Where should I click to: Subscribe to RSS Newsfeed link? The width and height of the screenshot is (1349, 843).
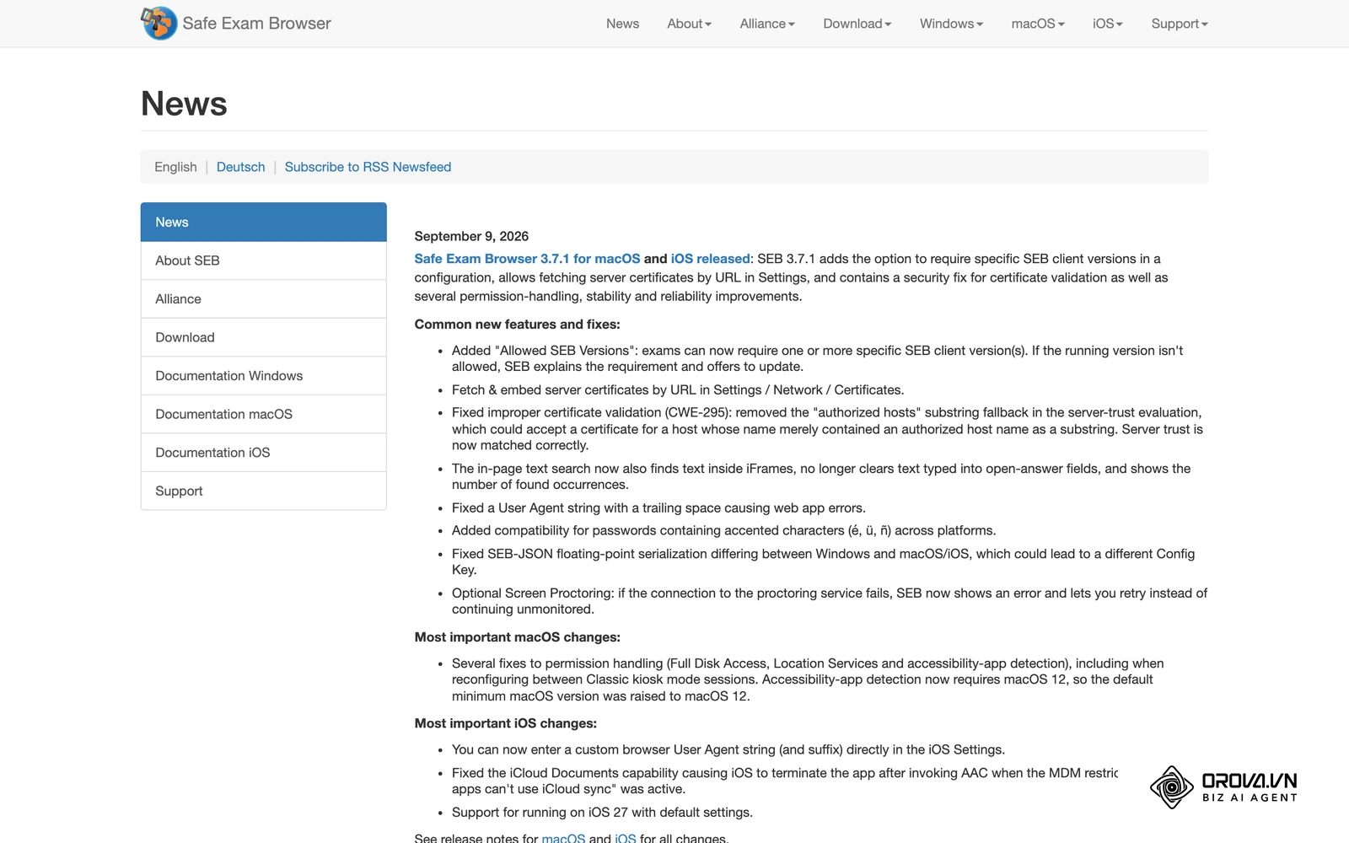[x=368, y=167]
